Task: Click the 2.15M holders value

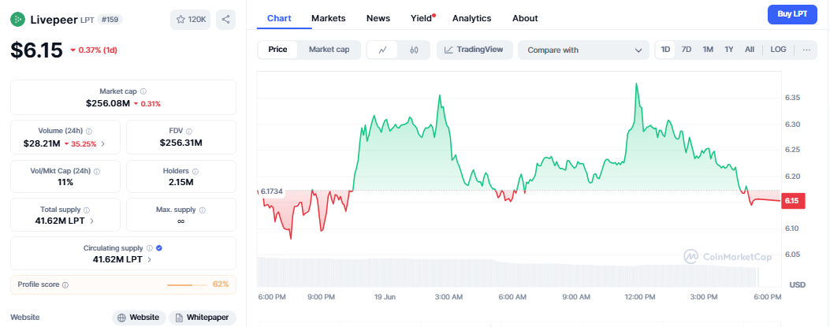Action: (181, 182)
